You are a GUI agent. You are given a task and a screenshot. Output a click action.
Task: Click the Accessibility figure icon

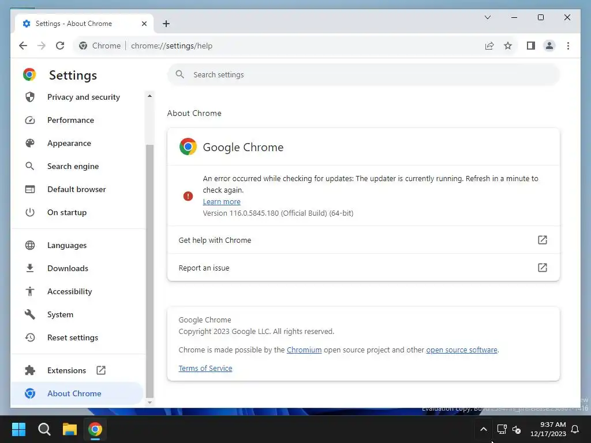30,291
